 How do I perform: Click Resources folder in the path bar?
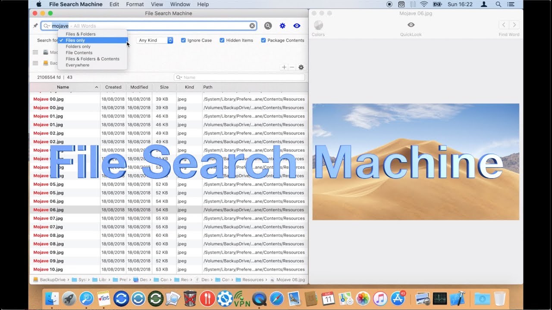pyautogui.click(x=250, y=280)
